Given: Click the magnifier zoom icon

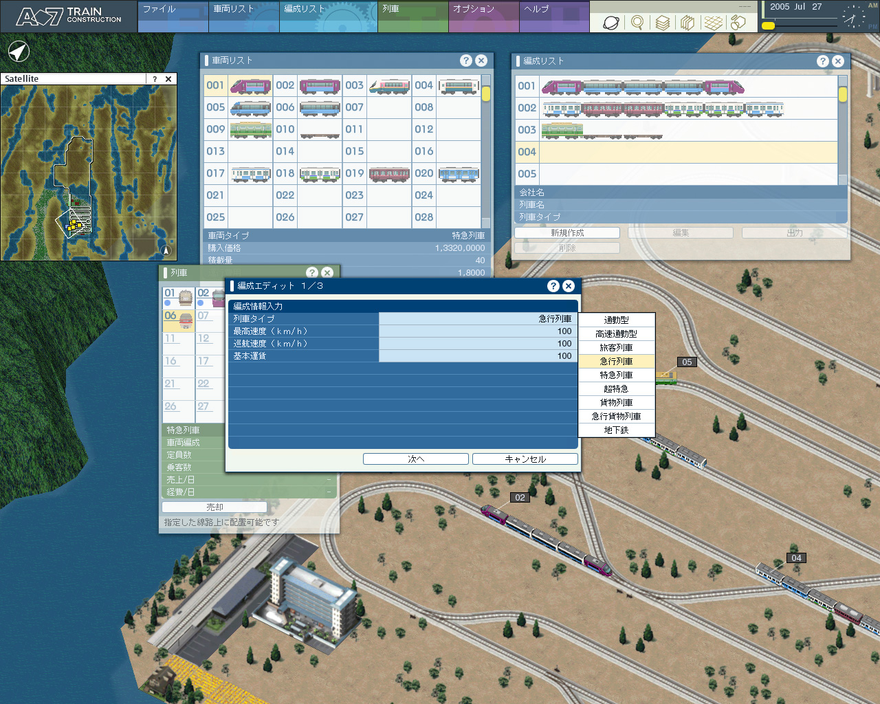Looking at the screenshot, I should pos(637,23).
